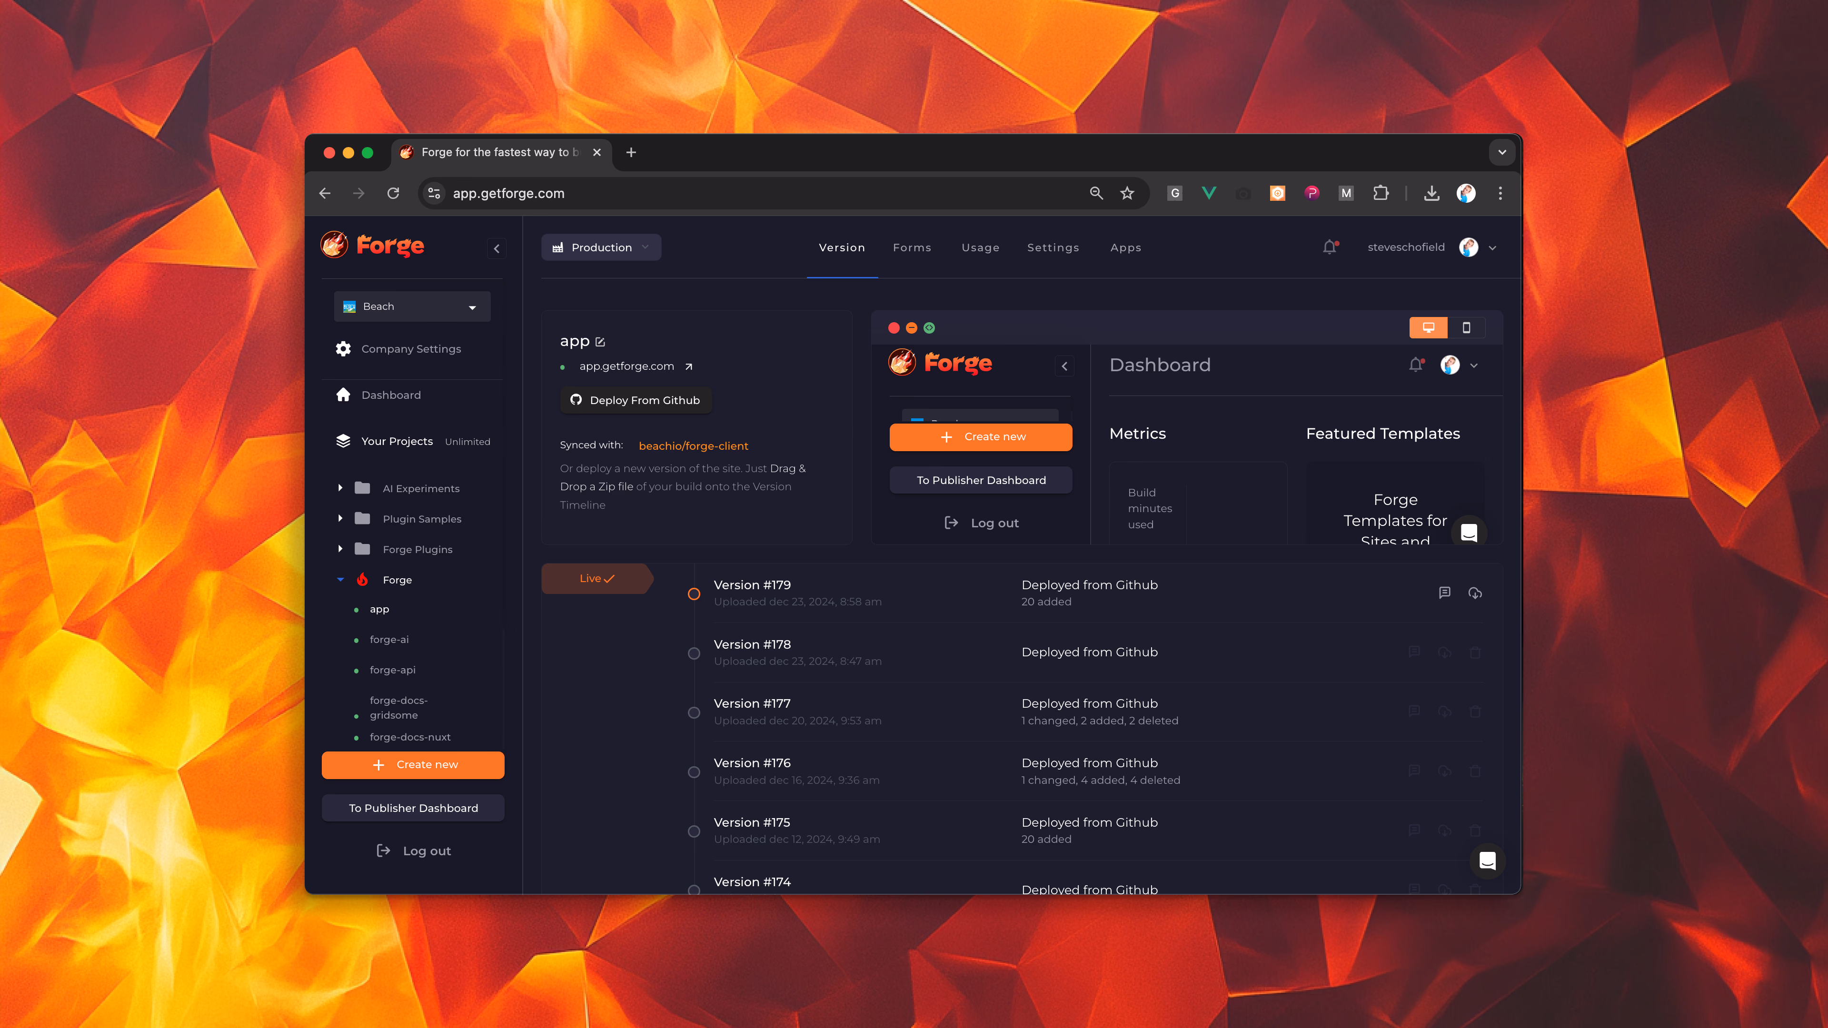This screenshot has width=1828, height=1028.
Task: Click the edit icon beside app title
Action: tap(600, 342)
